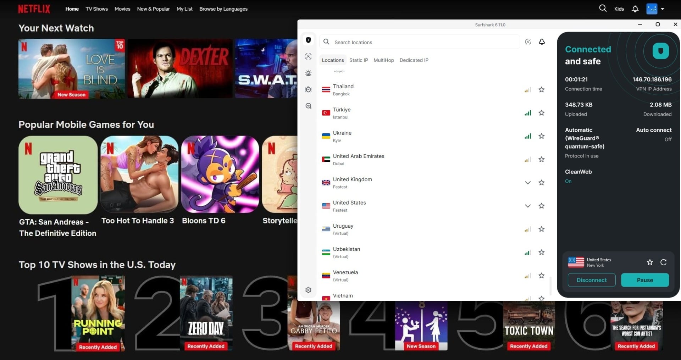Viewport: 681px width, 360px height.
Task: Open Bloons TD 6 game tile
Action: [220, 175]
